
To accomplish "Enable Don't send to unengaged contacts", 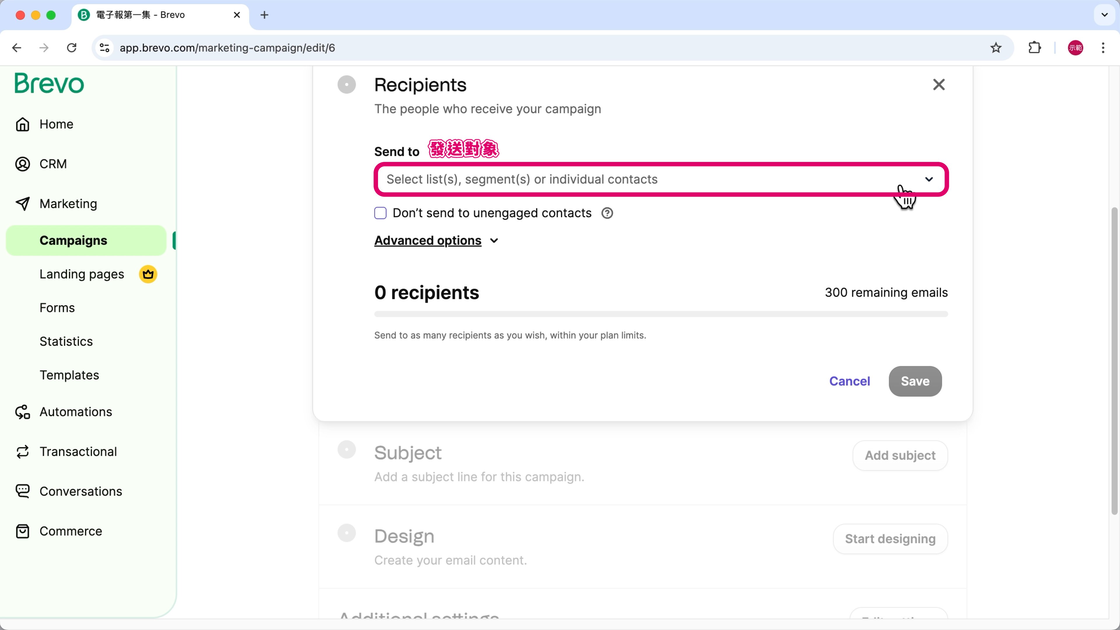I will [x=380, y=213].
